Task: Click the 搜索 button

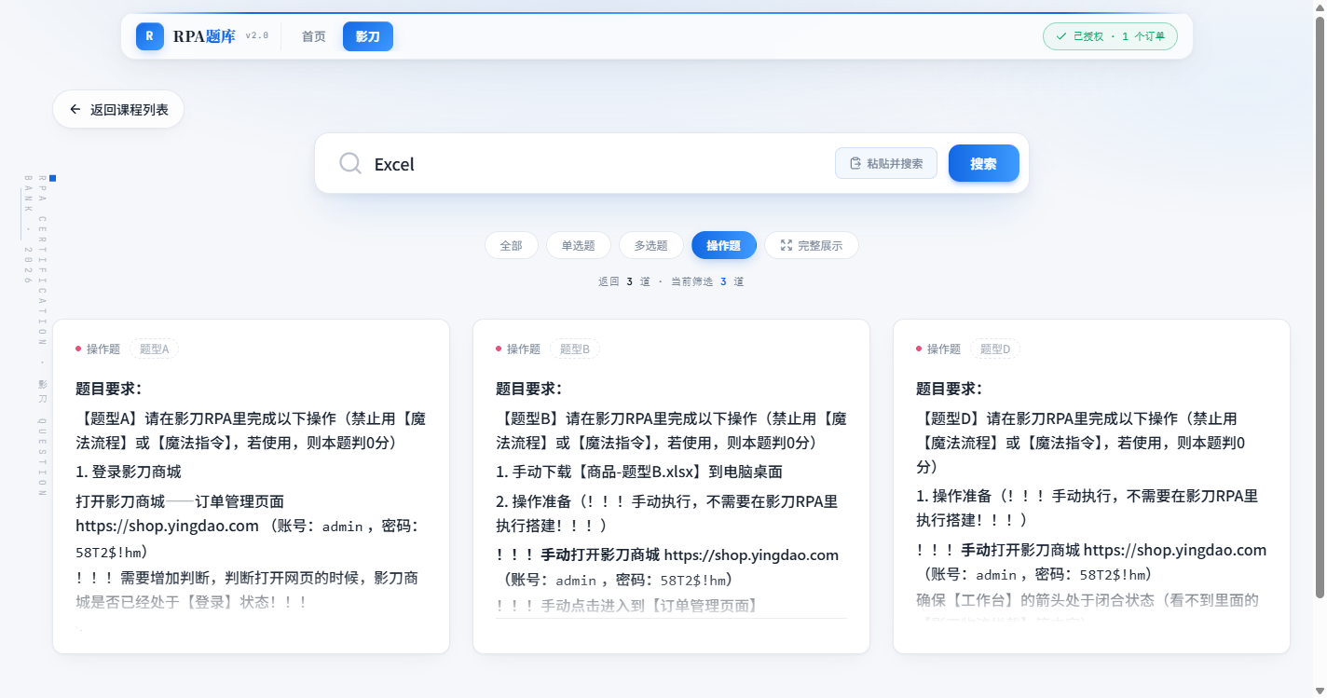Action: coord(983,163)
